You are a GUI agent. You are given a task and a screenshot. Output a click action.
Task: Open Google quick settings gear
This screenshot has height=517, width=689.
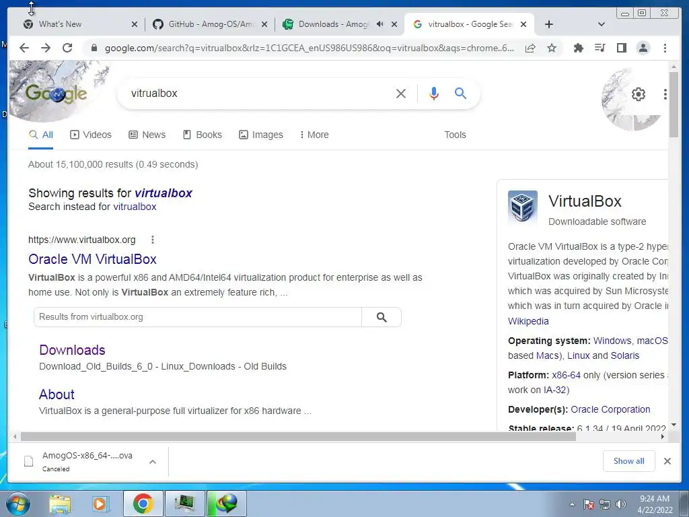coord(638,94)
